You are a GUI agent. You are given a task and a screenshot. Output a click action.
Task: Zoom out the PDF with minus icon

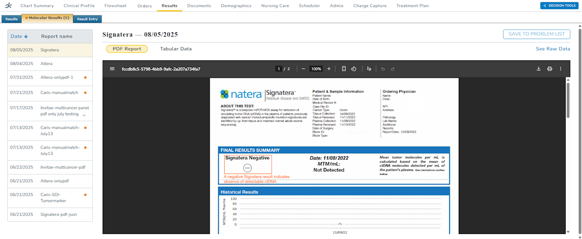[303, 69]
